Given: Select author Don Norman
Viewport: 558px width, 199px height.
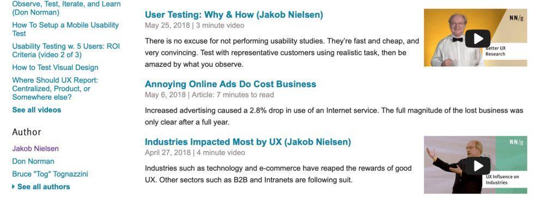Looking at the screenshot, I should pos(33,161).
